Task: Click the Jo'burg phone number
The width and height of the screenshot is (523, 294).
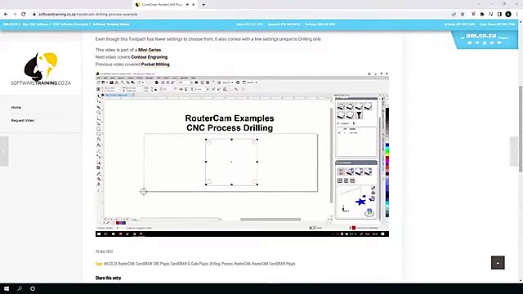Action: click(459, 24)
